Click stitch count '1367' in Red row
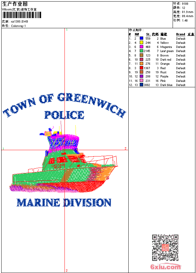The height and width of the screenshot is (273, 196). (147, 68)
